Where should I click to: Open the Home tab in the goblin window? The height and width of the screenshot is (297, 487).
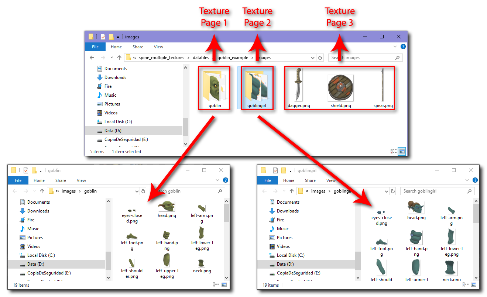coord(39,180)
